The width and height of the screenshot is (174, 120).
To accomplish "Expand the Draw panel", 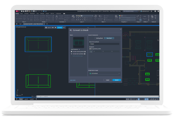I will [x=24, y=22].
